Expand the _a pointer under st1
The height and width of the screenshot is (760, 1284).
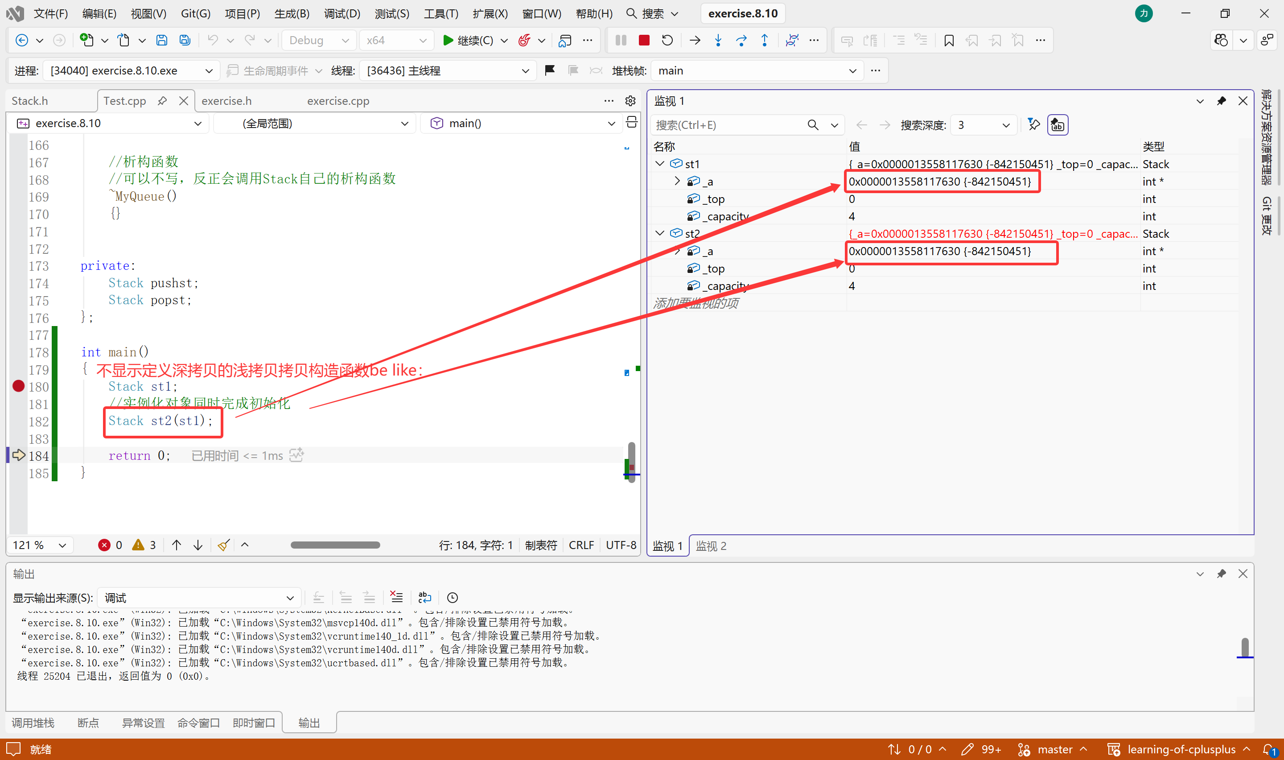tap(677, 181)
